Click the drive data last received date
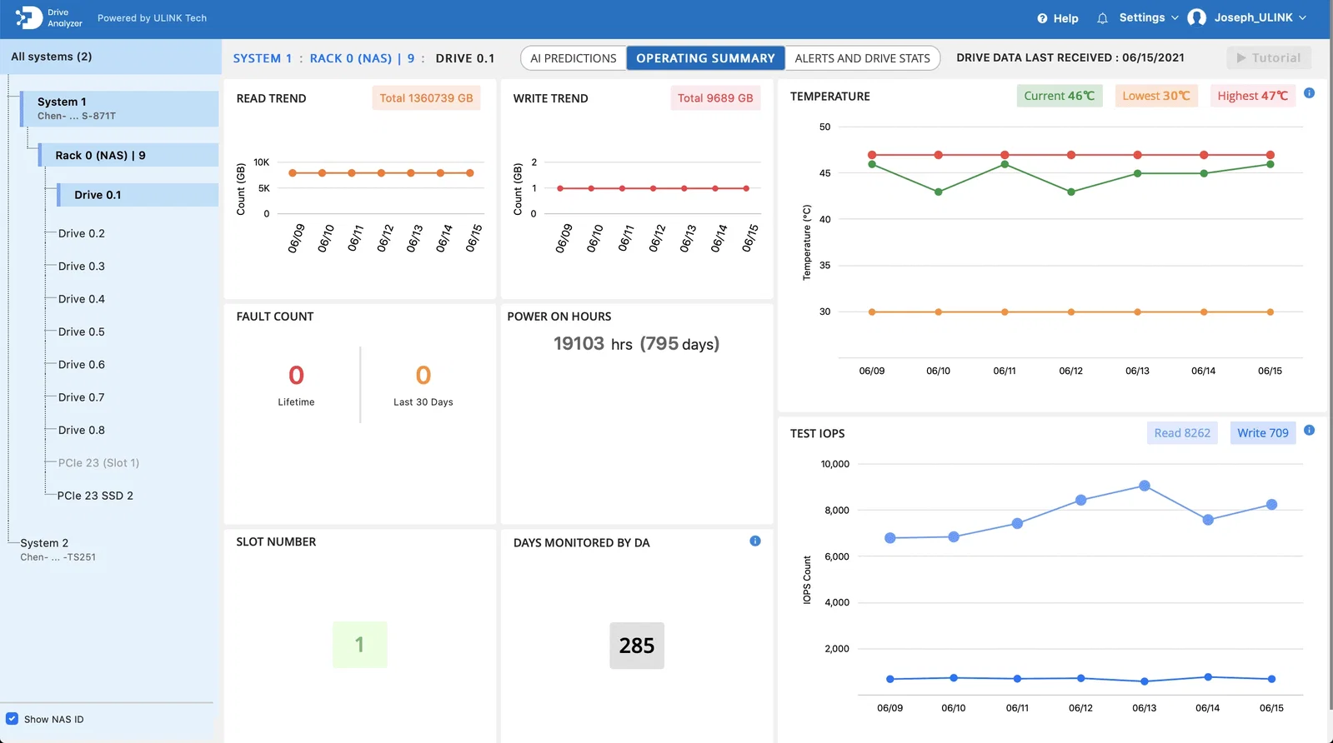This screenshot has height=743, width=1333. [1153, 57]
